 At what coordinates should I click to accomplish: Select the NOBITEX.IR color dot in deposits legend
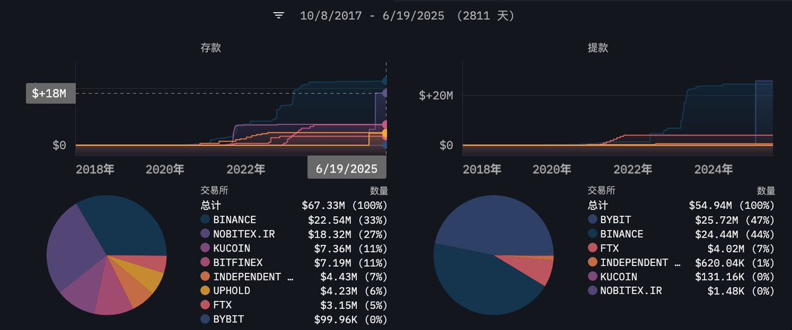point(205,234)
